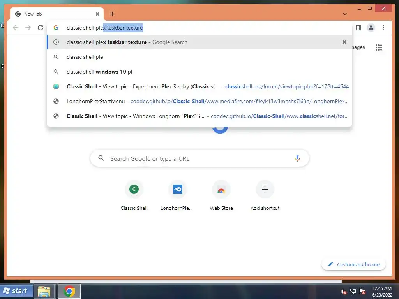Screen dimensions: 399x299
Task: Minimize the Chrome window
Action: point(359,9)
